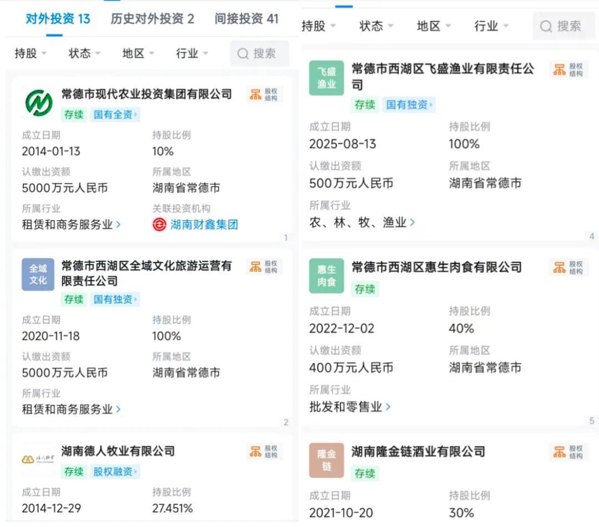The height and width of the screenshot is (527, 599).
Task: Expand the left 持股 filter dropdown
Action: point(30,53)
